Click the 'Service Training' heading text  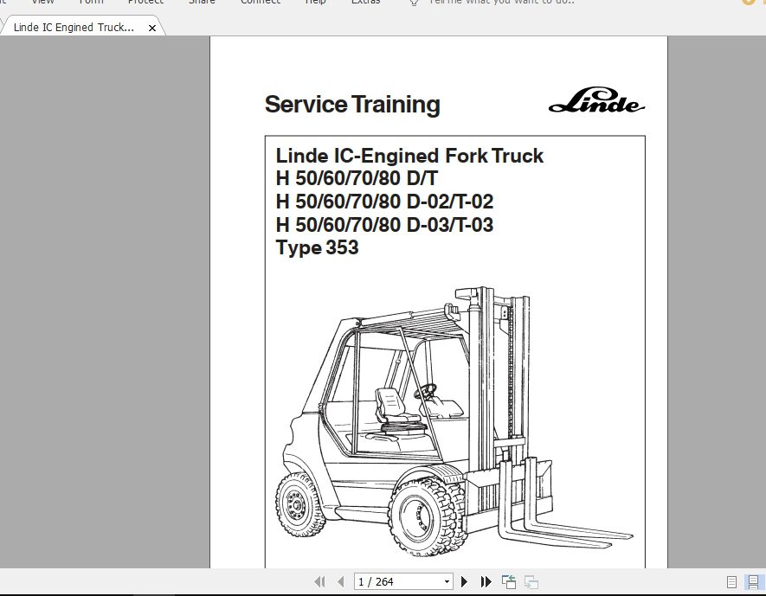point(352,105)
